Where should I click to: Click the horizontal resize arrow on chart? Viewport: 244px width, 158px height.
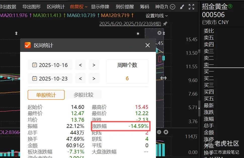tap(164, 78)
